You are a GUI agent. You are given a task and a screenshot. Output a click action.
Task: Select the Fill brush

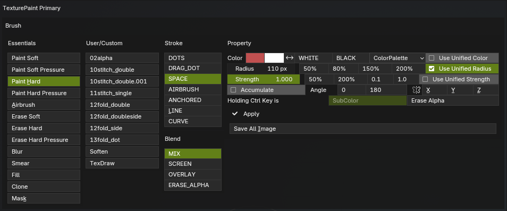pos(44,175)
